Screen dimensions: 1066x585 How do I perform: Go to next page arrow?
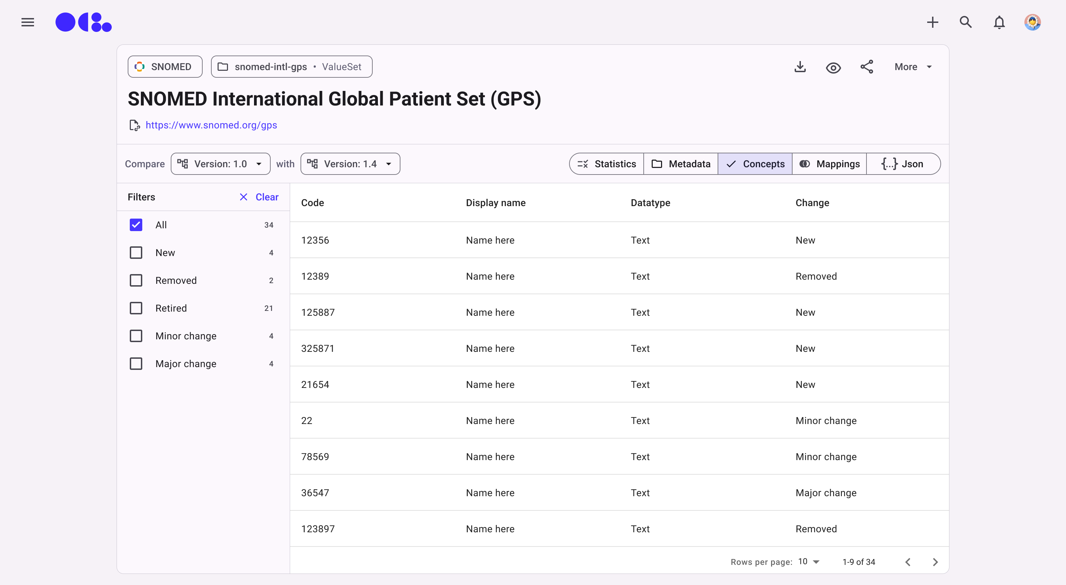click(x=935, y=562)
